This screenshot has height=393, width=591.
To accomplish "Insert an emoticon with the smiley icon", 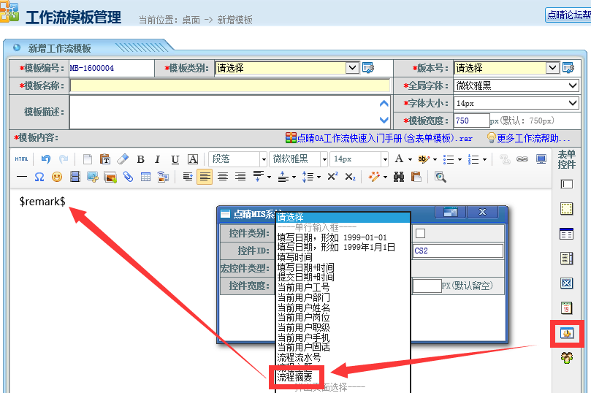I will point(56,177).
